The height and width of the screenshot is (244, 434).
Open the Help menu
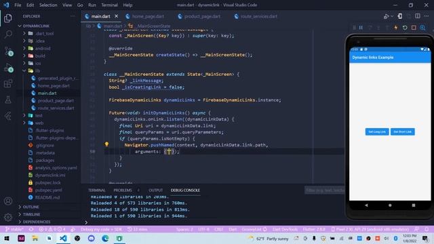[127, 5]
